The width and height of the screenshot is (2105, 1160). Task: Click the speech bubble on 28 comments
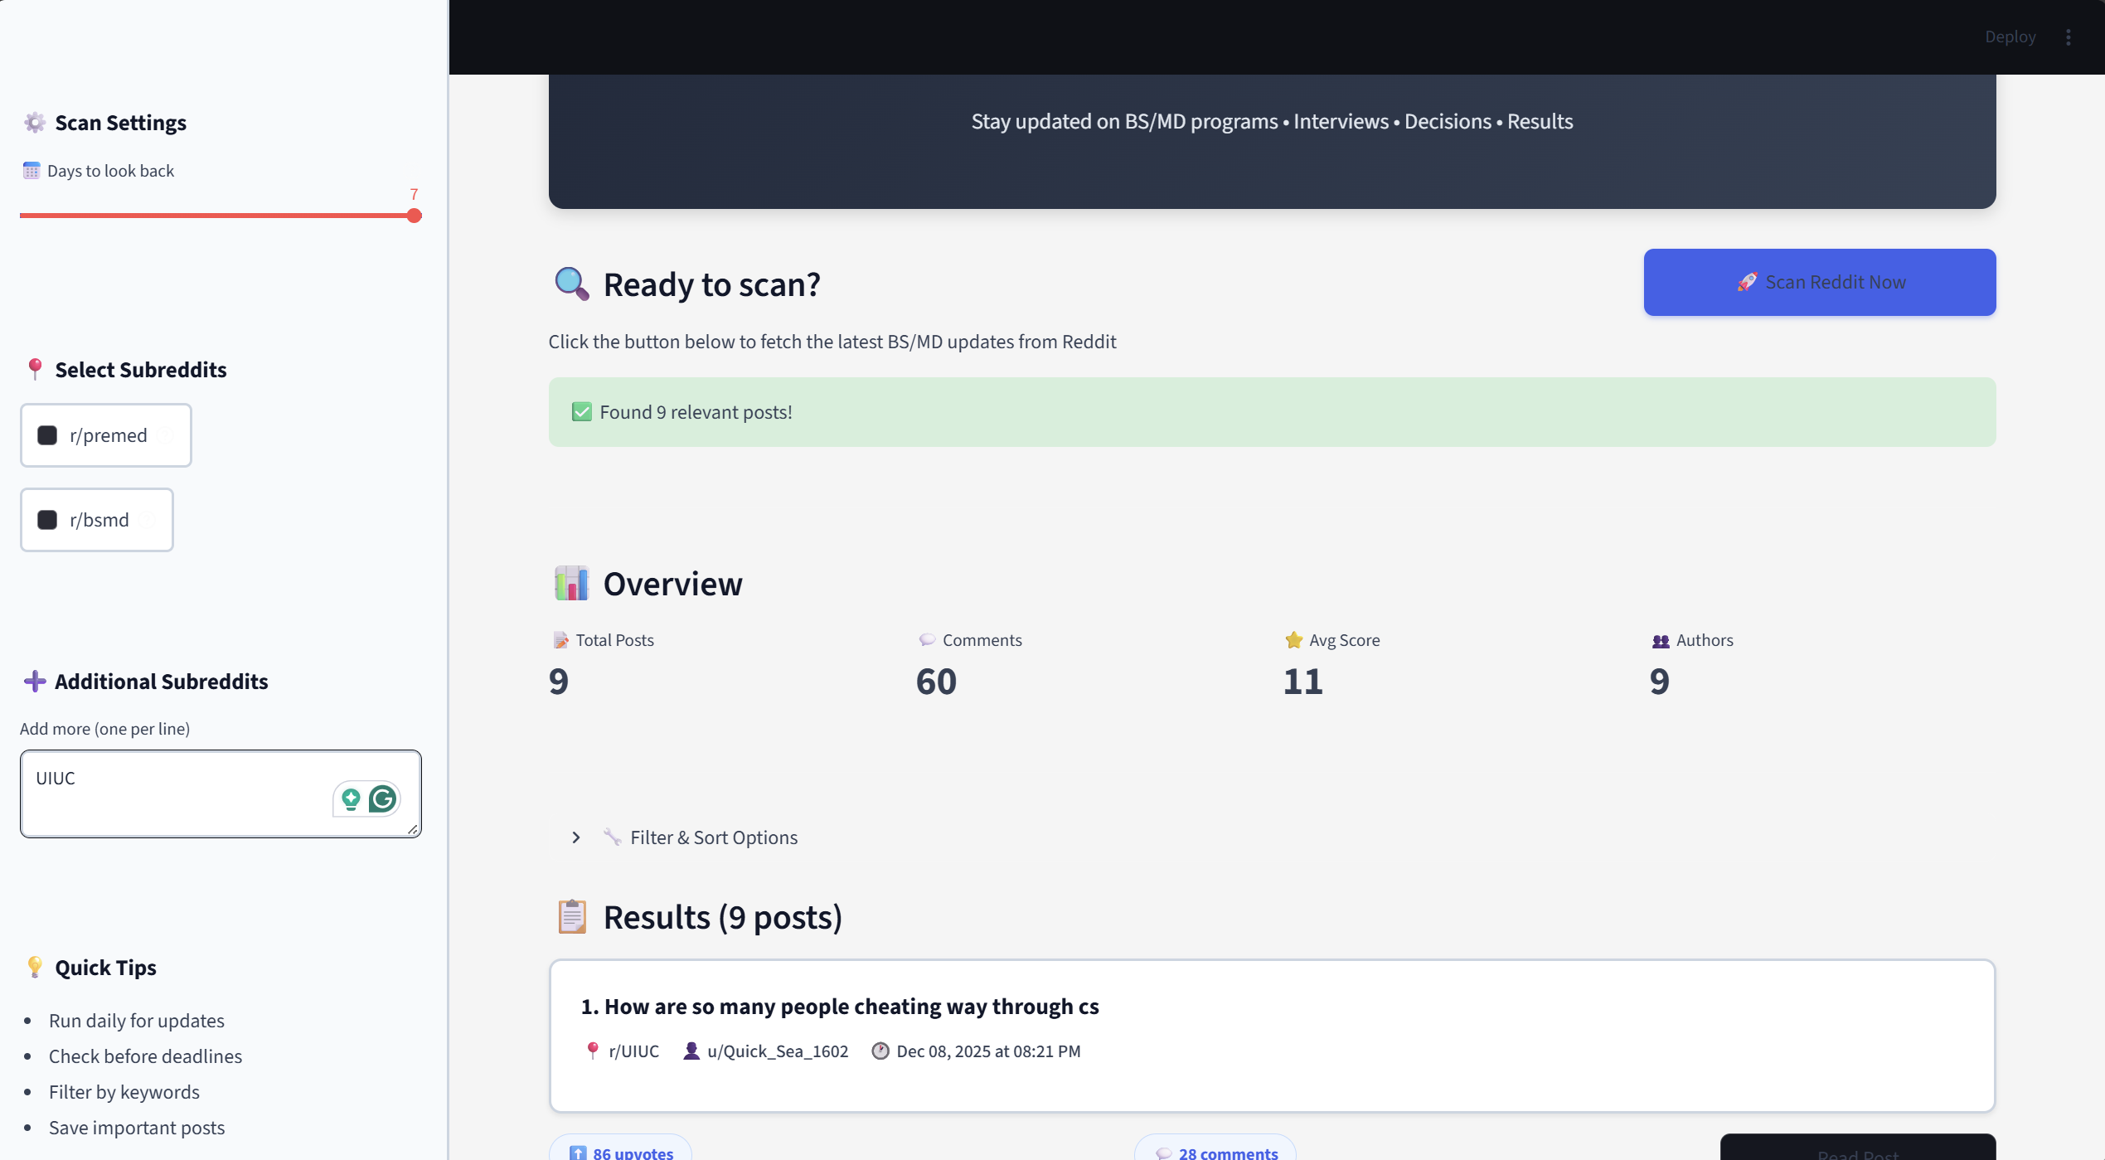(1163, 1152)
